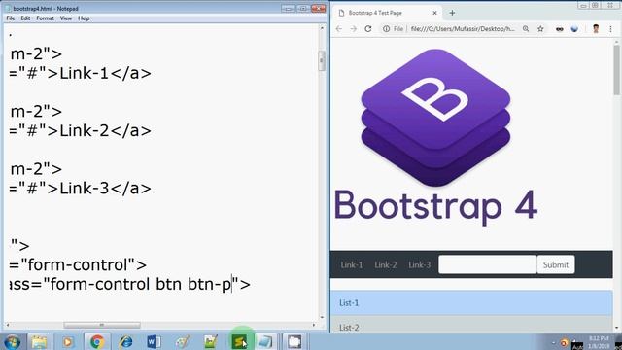Click the Notepad title bar text
Screen dimensions: 622x350
point(46,9)
